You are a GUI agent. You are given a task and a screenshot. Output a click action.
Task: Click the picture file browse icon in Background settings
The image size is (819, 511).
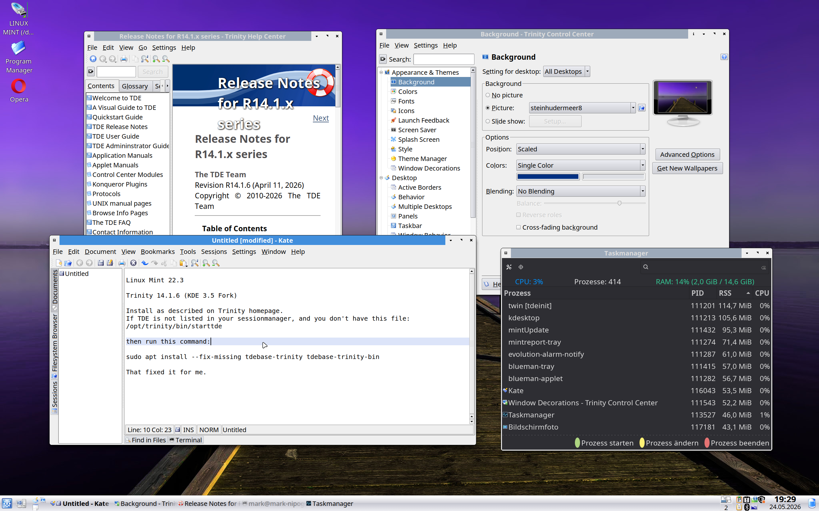pos(641,108)
